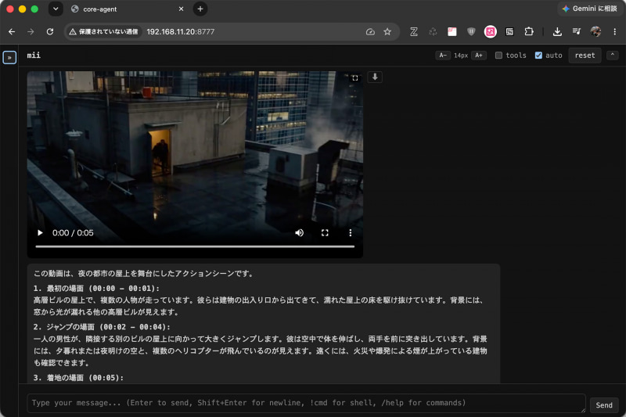Increase font size with A+

(x=479, y=56)
